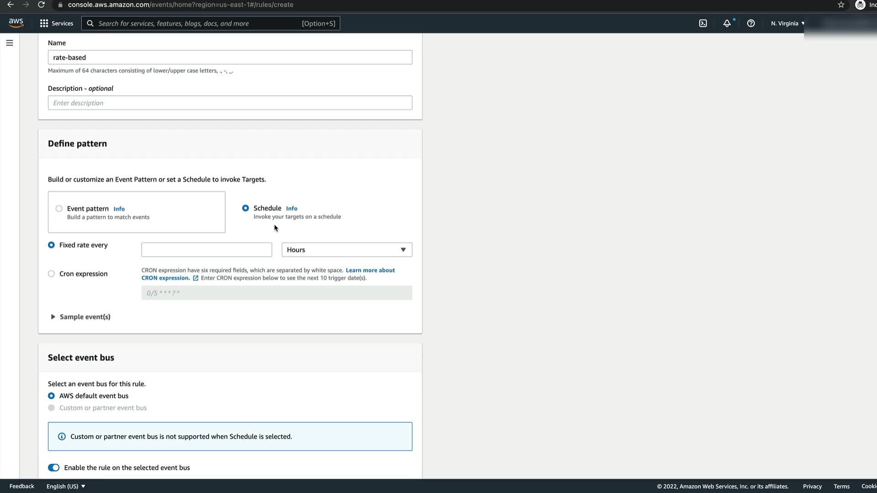Open the English (US) language menu
Image resolution: width=877 pixels, height=493 pixels.
tap(66, 486)
